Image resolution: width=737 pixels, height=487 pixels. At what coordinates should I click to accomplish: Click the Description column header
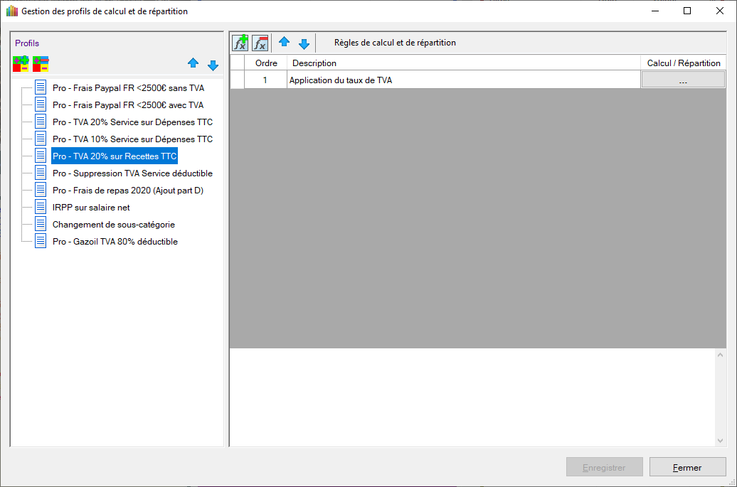click(462, 63)
